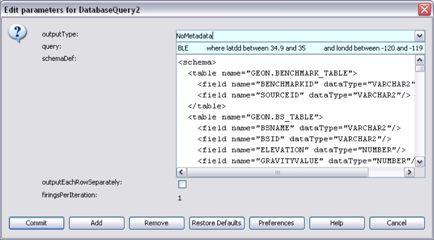Click schemaDef scroll up arrow
Screen dimensions: 434x240
tap(420, 60)
